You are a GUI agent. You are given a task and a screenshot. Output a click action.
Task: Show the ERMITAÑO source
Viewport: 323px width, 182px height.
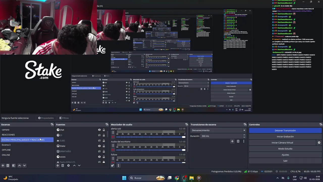pyautogui.click(x=99, y=151)
